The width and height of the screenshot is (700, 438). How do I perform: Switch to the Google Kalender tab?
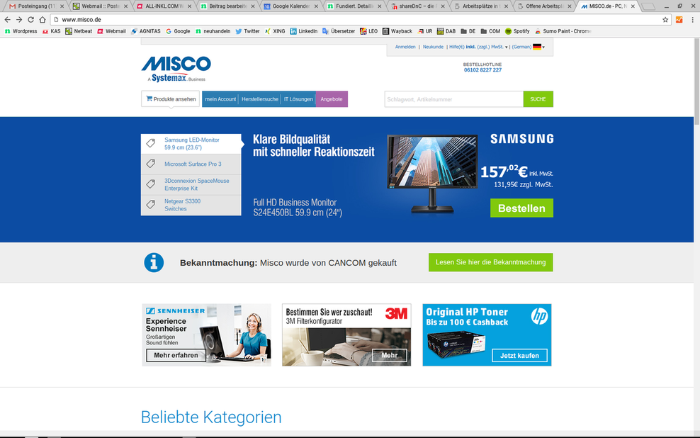click(291, 6)
